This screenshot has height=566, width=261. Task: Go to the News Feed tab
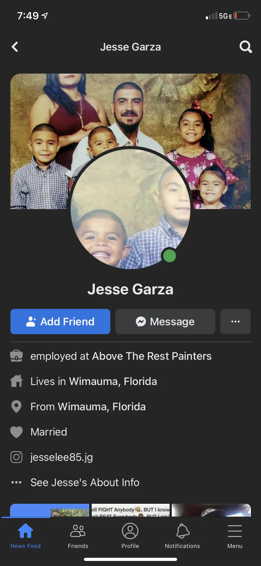[26, 537]
